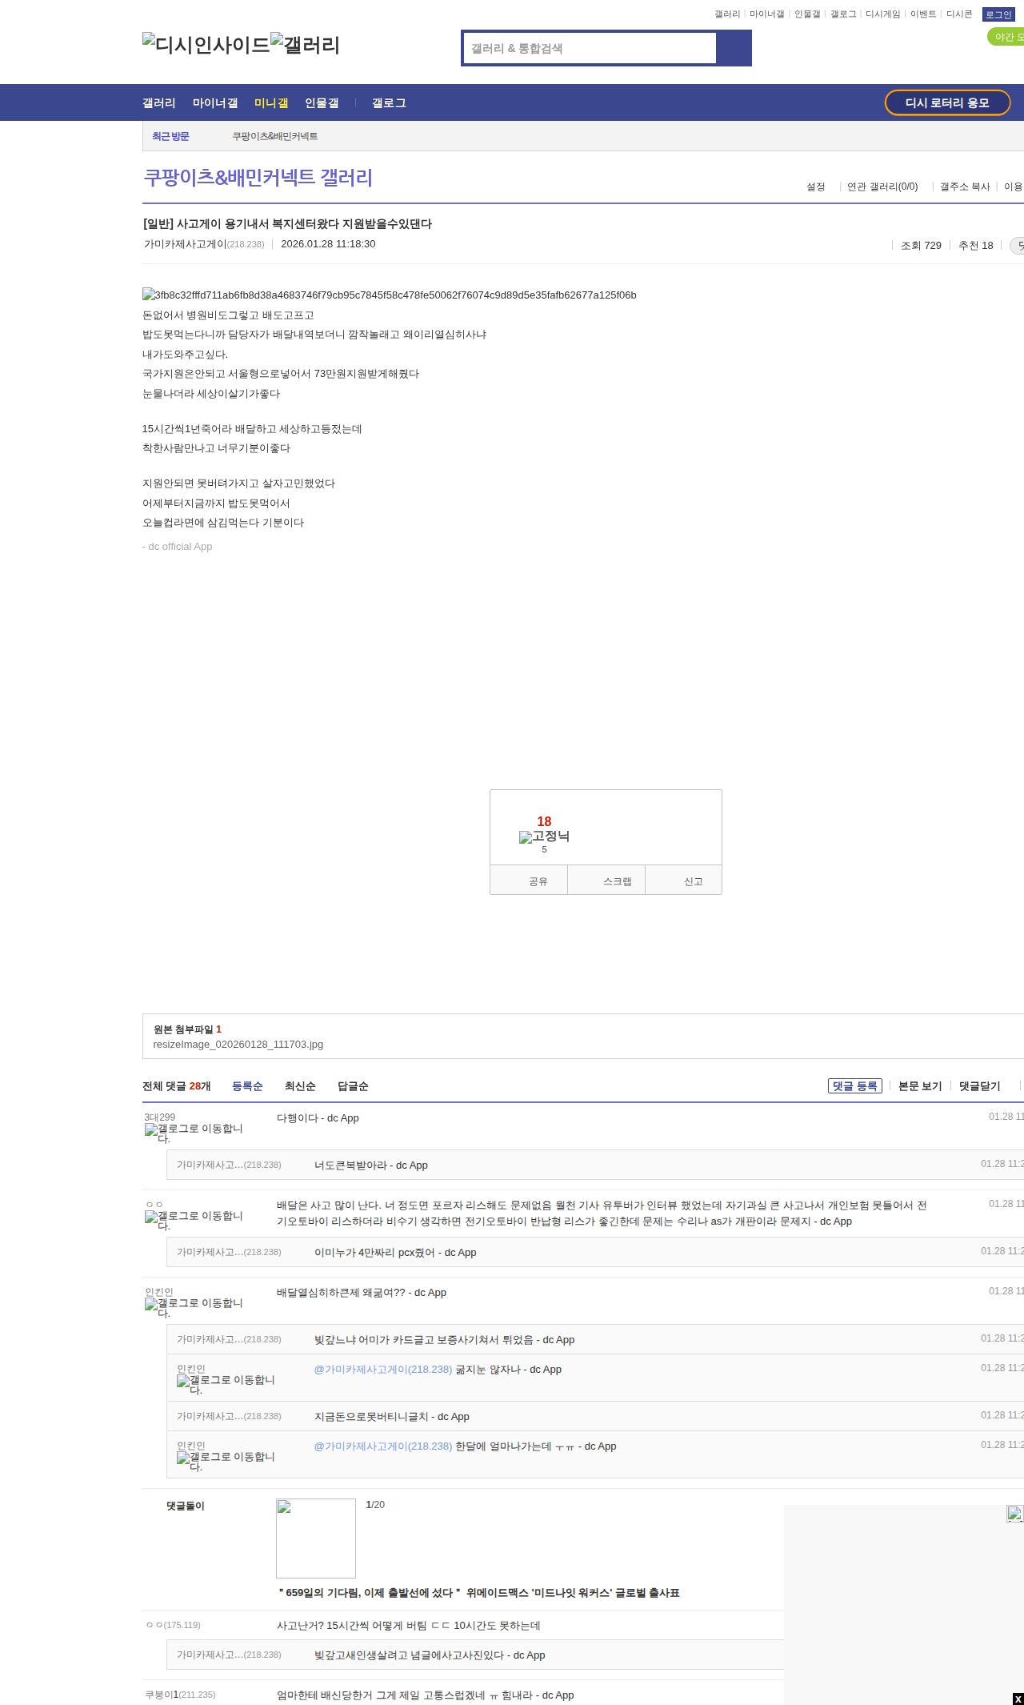The height and width of the screenshot is (1705, 1024).
Task: Click the 조회 729 view count
Action: click(921, 246)
